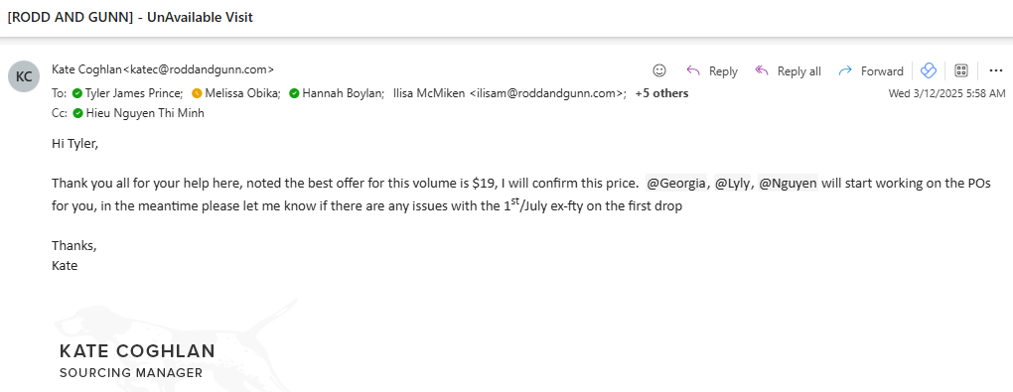Click the Forward arrow icon
1013x392 pixels.
pyautogui.click(x=845, y=70)
